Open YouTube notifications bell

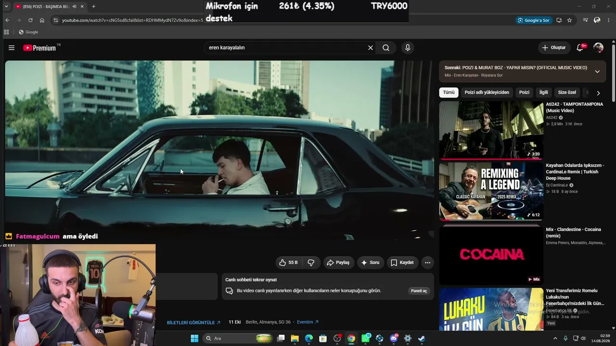(x=580, y=48)
